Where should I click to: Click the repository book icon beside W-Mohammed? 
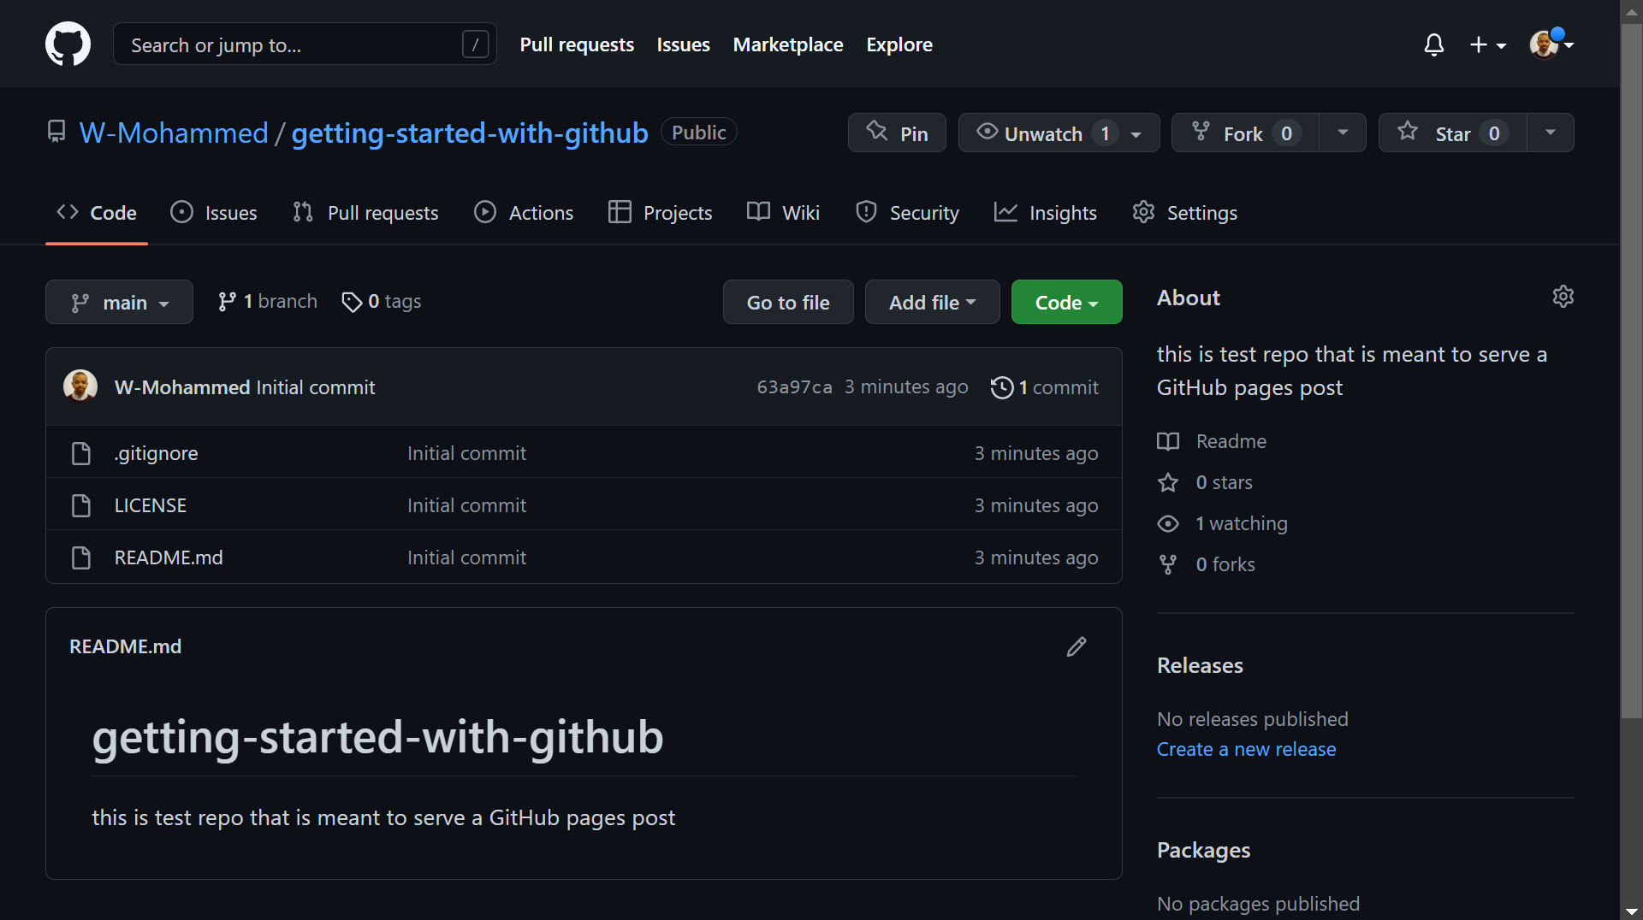click(56, 132)
